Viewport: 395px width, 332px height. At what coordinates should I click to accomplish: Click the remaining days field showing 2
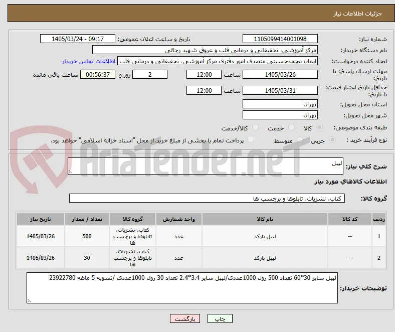point(150,74)
